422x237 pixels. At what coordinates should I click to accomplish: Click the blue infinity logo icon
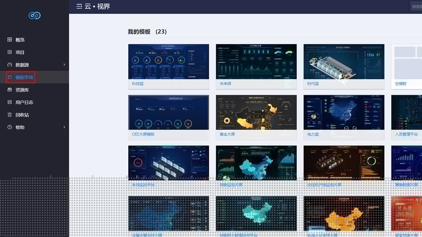(34, 15)
